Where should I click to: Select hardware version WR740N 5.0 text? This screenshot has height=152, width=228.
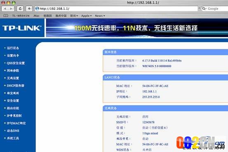coord(157,66)
